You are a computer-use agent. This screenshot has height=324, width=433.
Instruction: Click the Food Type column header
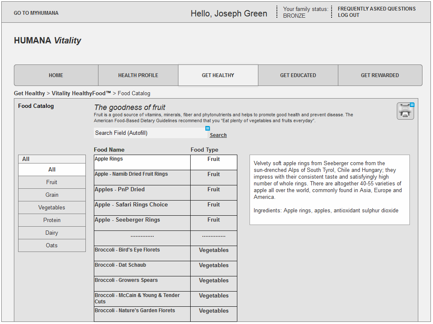pos(205,150)
